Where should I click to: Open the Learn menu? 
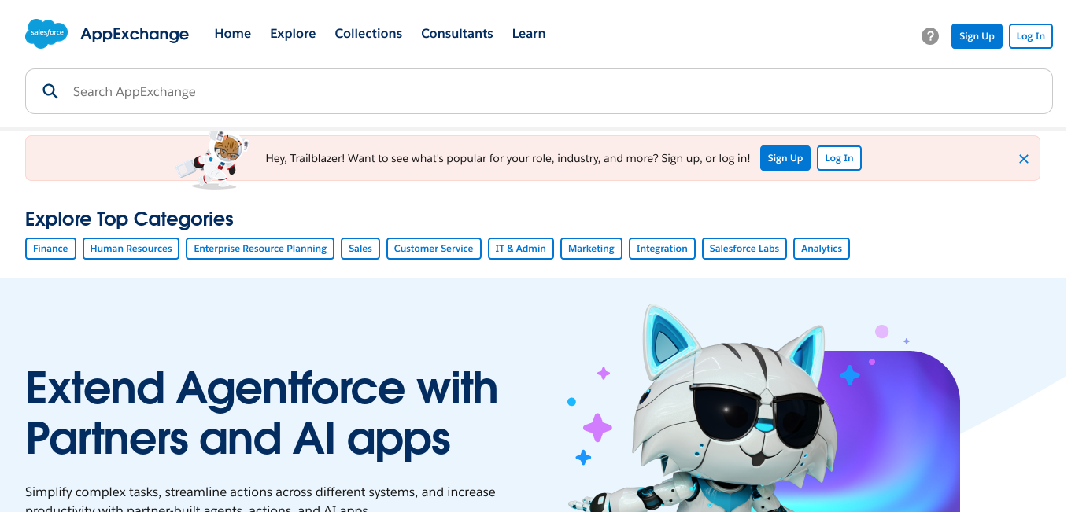pyautogui.click(x=528, y=34)
